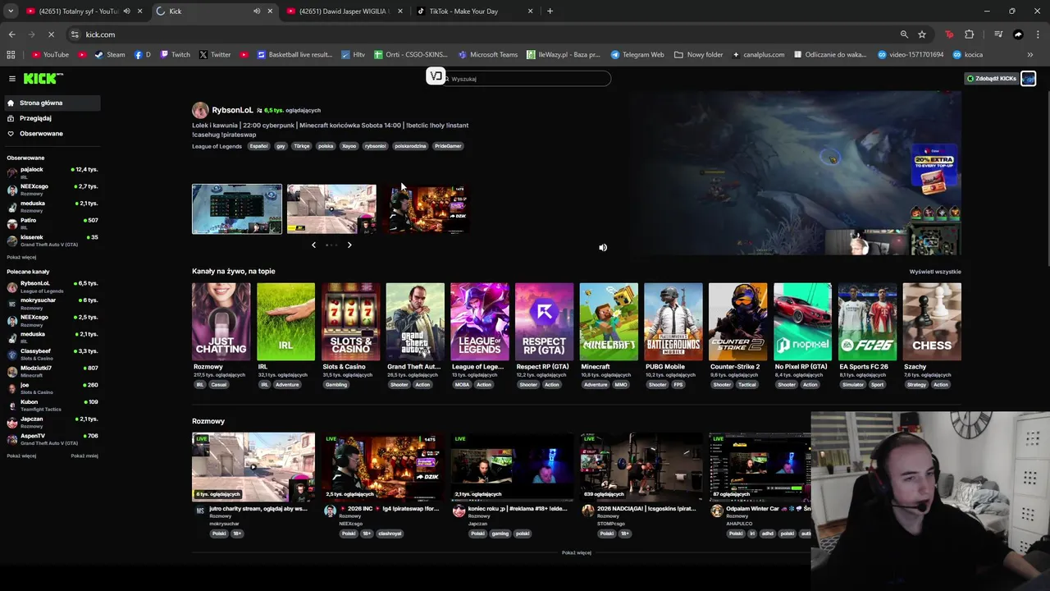
Task: Open Just Chatting category card
Action: 221,322
